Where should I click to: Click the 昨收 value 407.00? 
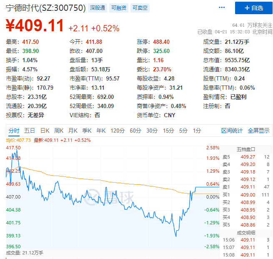pyautogui.click(x=94, y=51)
